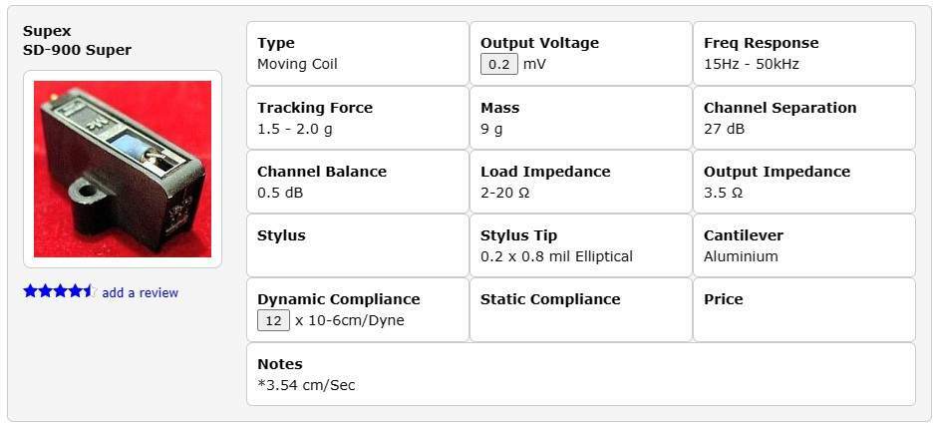This screenshot has width=935, height=430.
Task: Click the empty Price cell
Action: coord(803,309)
